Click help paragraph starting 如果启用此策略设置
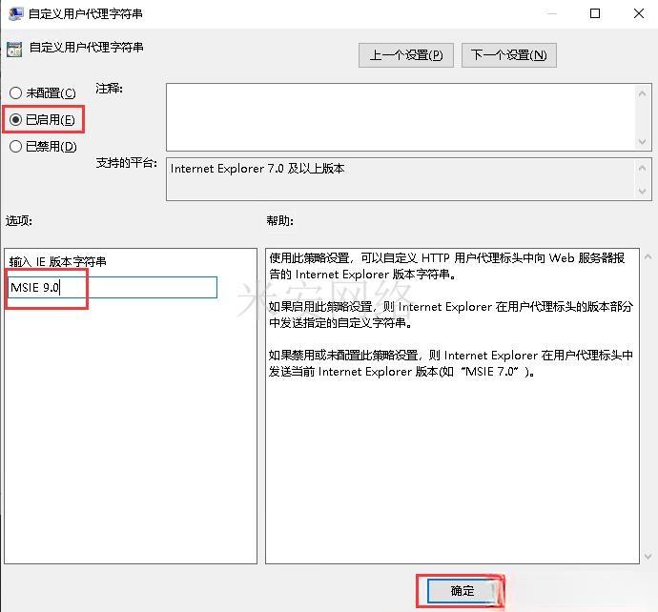Screen dimensions: 658x612 point(451,315)
